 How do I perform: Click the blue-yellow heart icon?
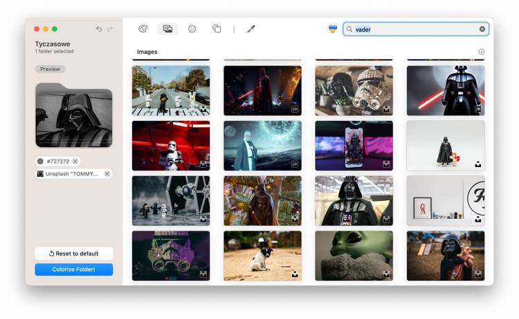[333, 29]
